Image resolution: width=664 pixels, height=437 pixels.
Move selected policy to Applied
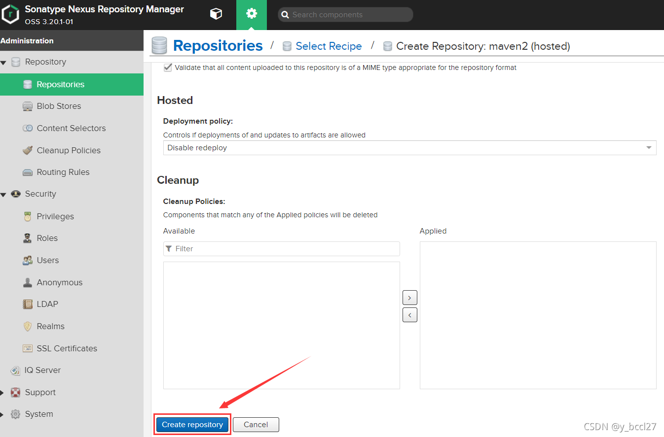pos(410,298)
